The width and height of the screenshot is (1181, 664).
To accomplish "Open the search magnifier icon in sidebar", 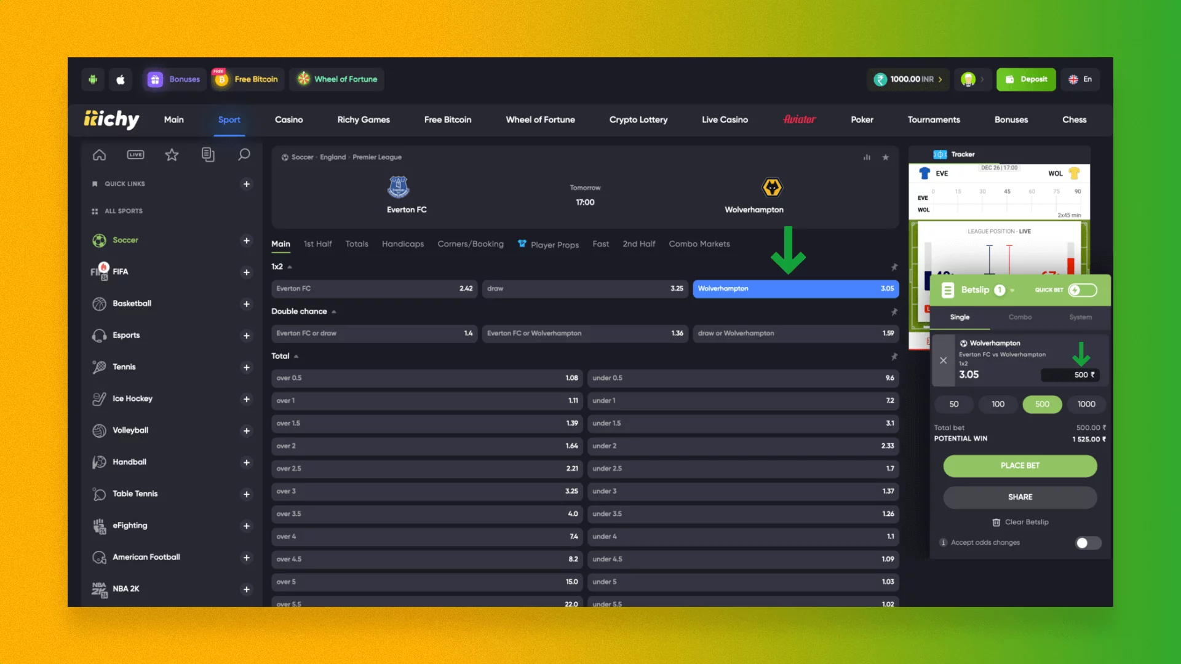I will [244, 154].
